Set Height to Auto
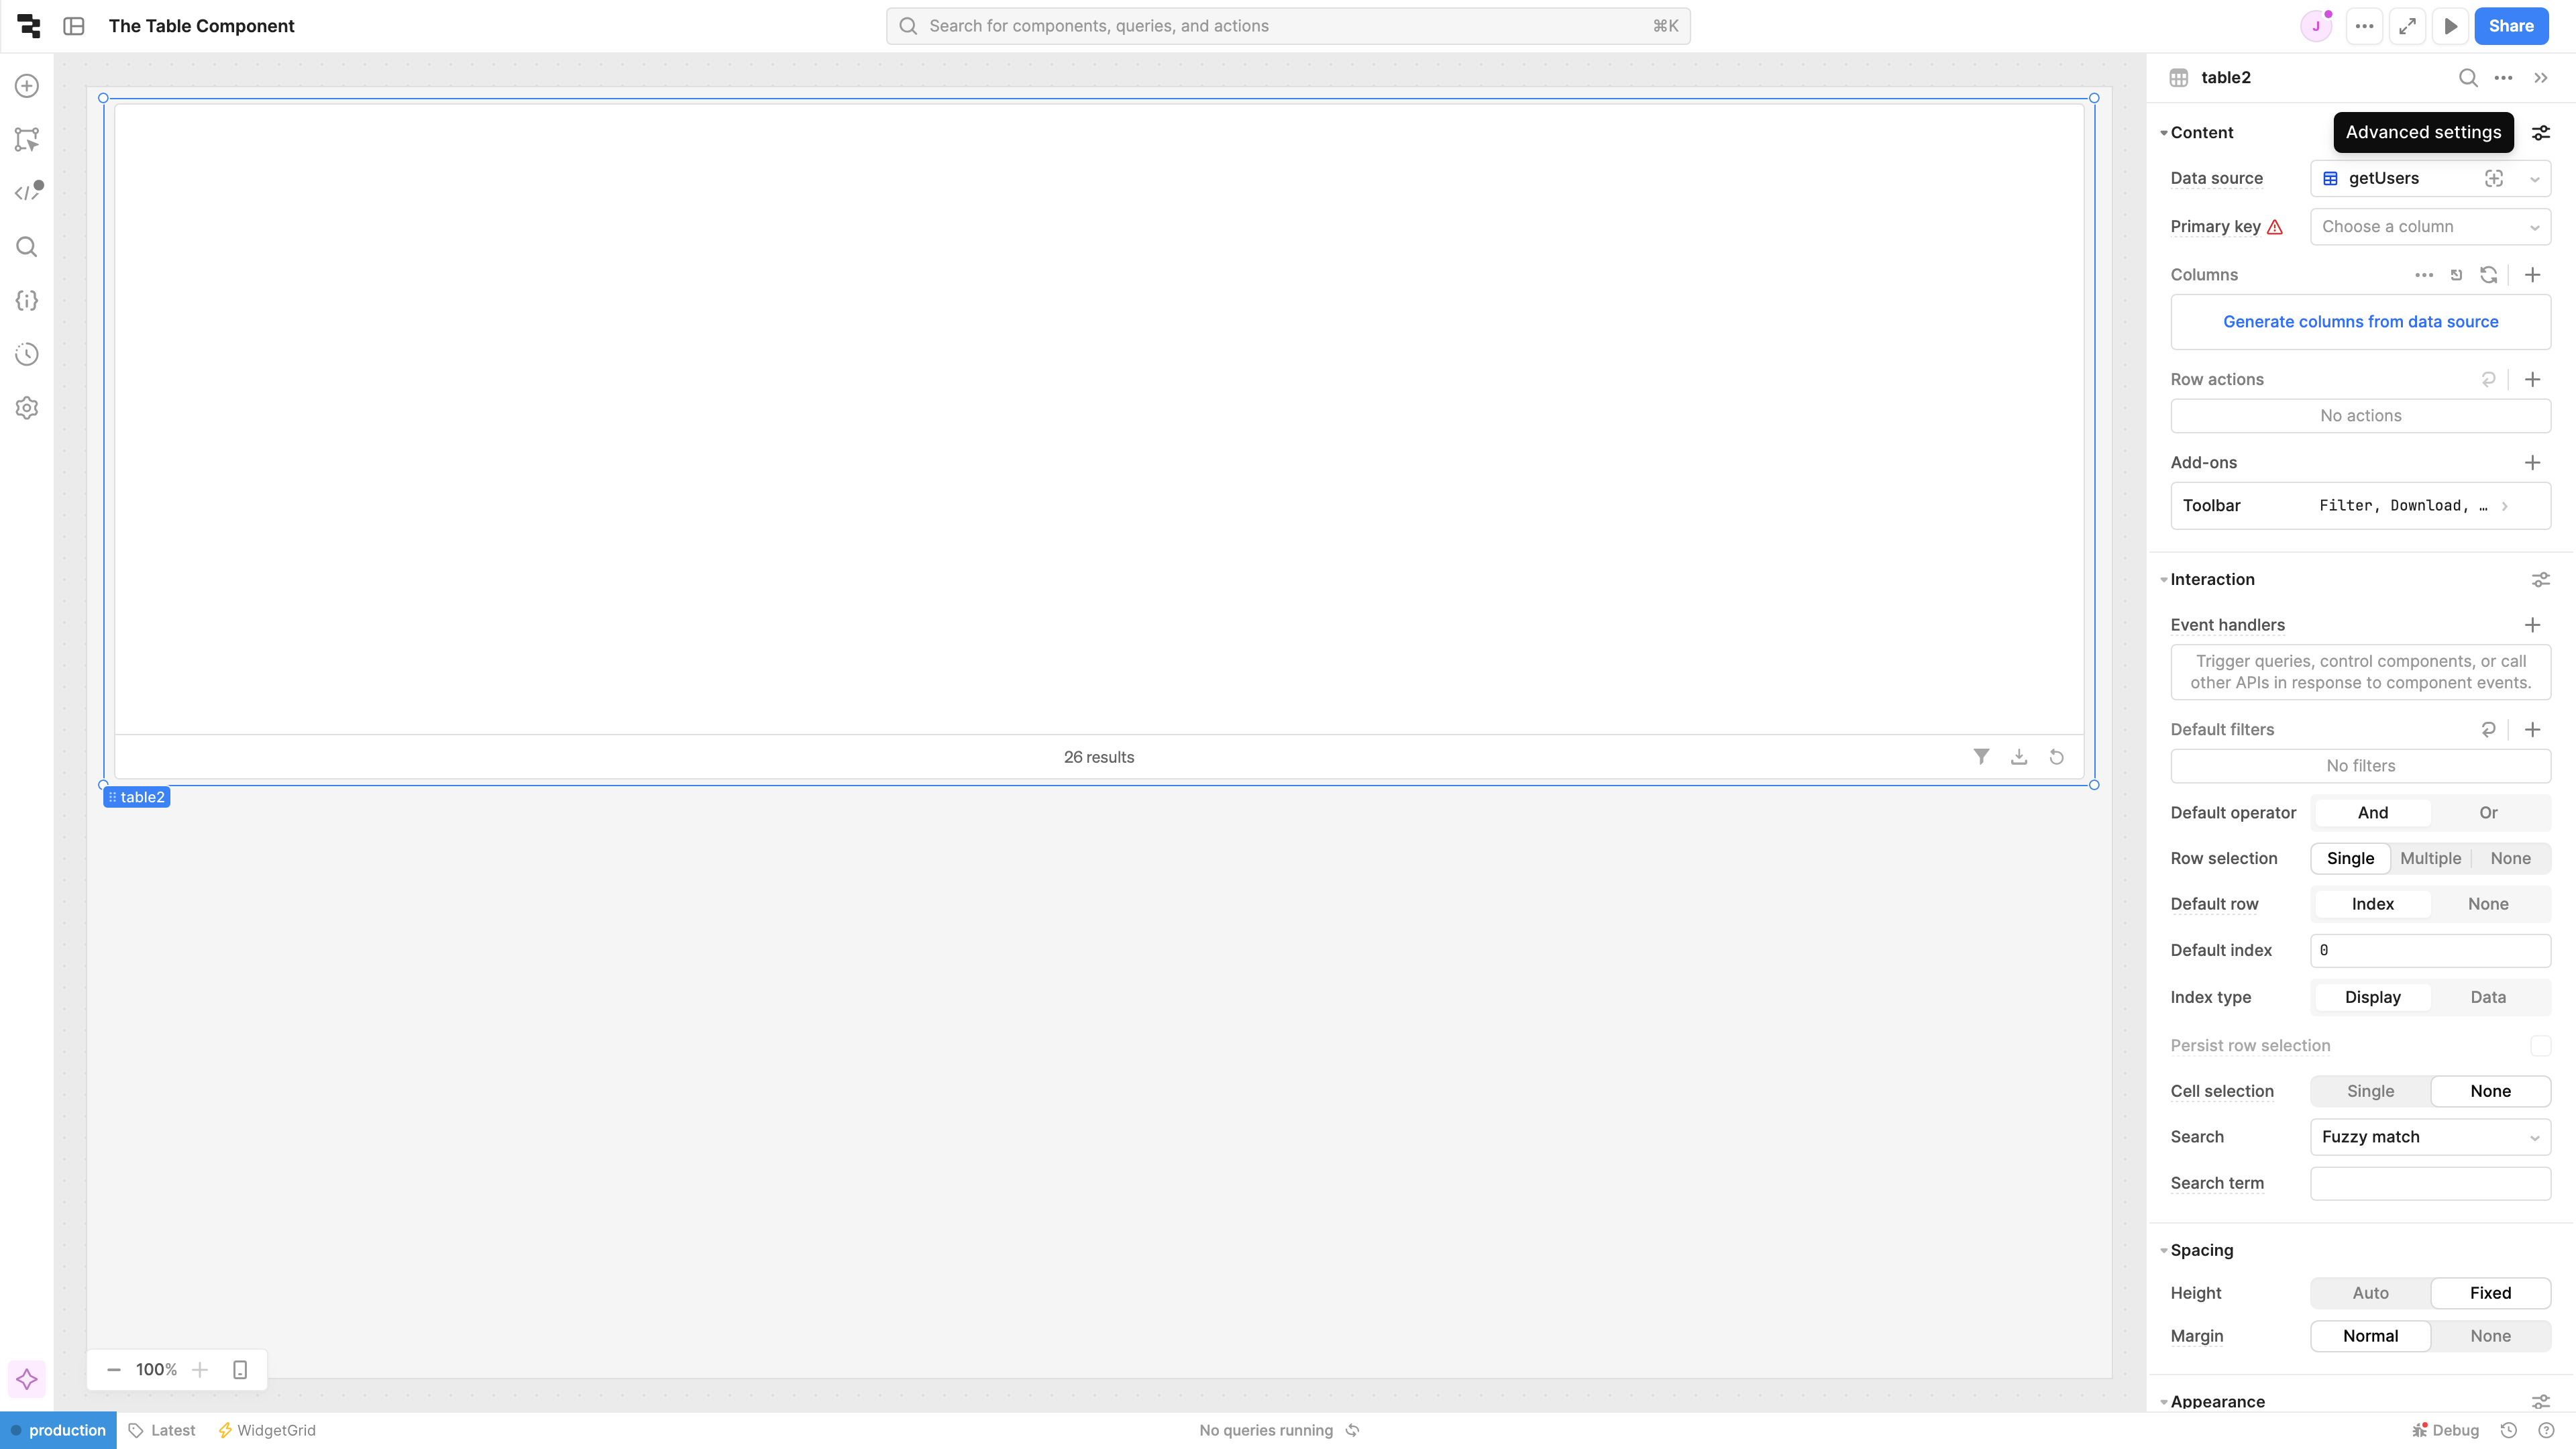2576x1449 pixels. [x=2370, y=1293]
